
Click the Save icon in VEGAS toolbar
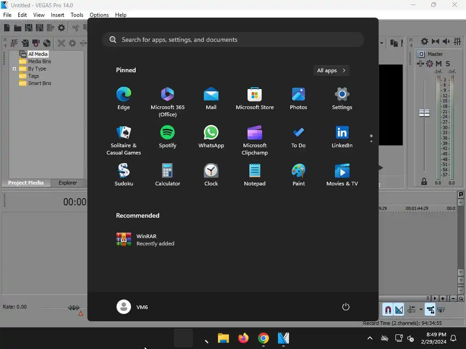(29, 28)
